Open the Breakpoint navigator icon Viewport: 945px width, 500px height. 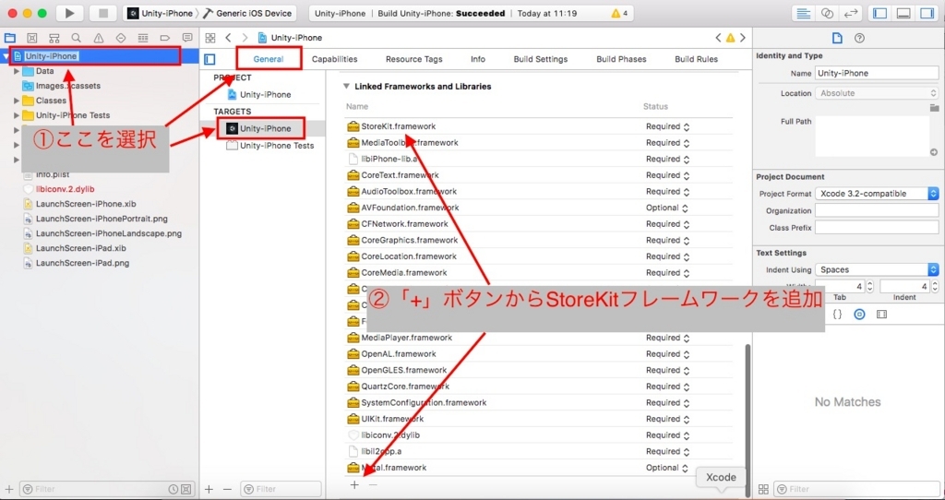(165, 38)
